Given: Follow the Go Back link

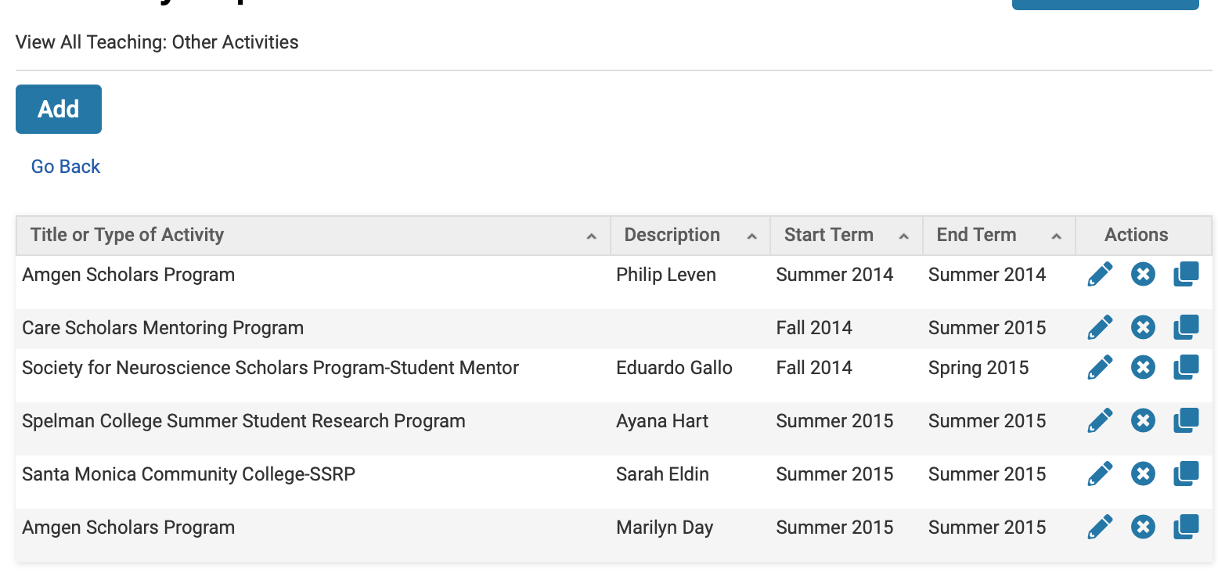Looking at the screenshot, I should tap(66, 167).
